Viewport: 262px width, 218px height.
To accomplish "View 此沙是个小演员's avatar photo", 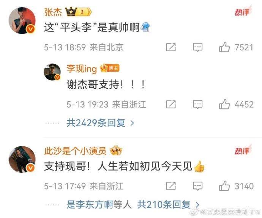I will (22, 159).
